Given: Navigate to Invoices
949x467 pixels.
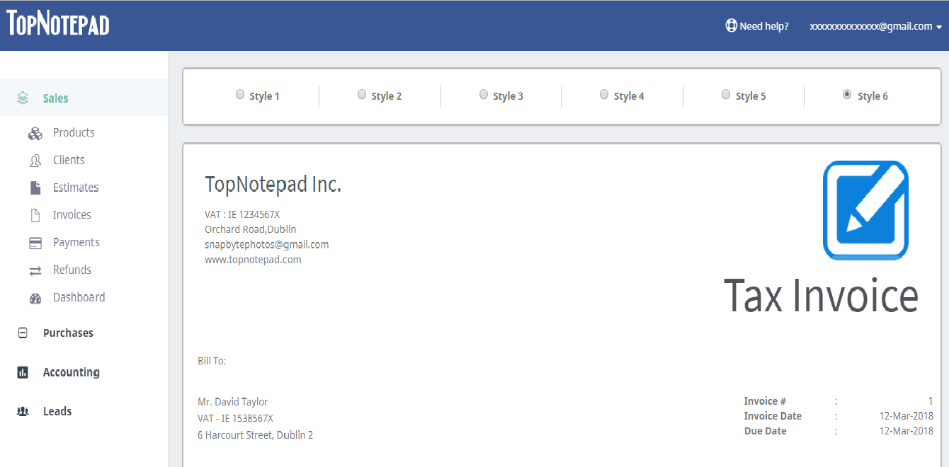Looking at the screenshot, I should tap(72, 215).
